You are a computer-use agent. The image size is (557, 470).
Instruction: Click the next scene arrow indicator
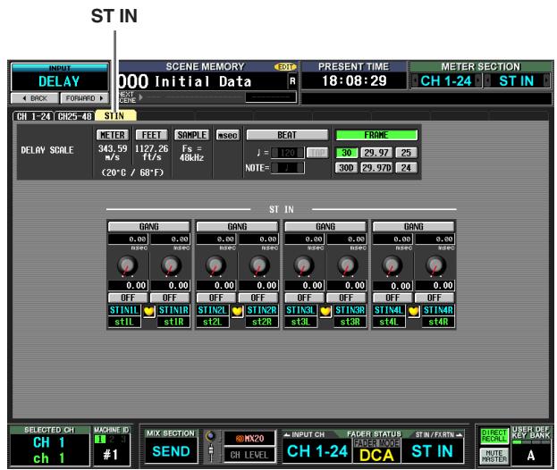click(x=141, y=97)
